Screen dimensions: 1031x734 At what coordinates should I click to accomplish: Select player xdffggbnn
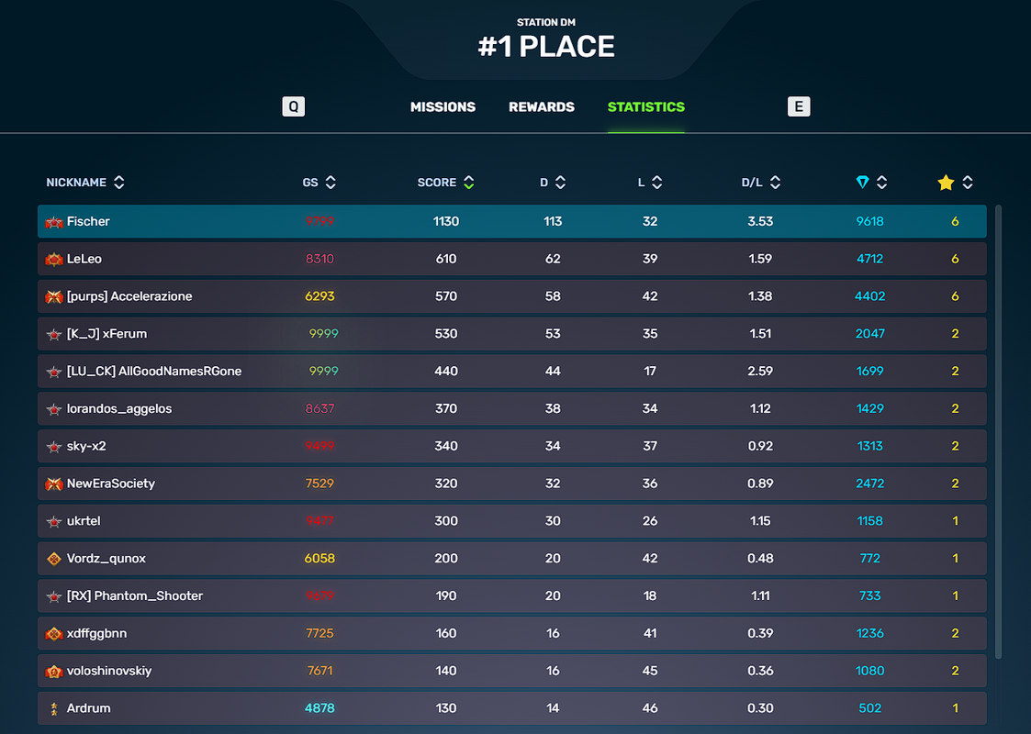96,633
